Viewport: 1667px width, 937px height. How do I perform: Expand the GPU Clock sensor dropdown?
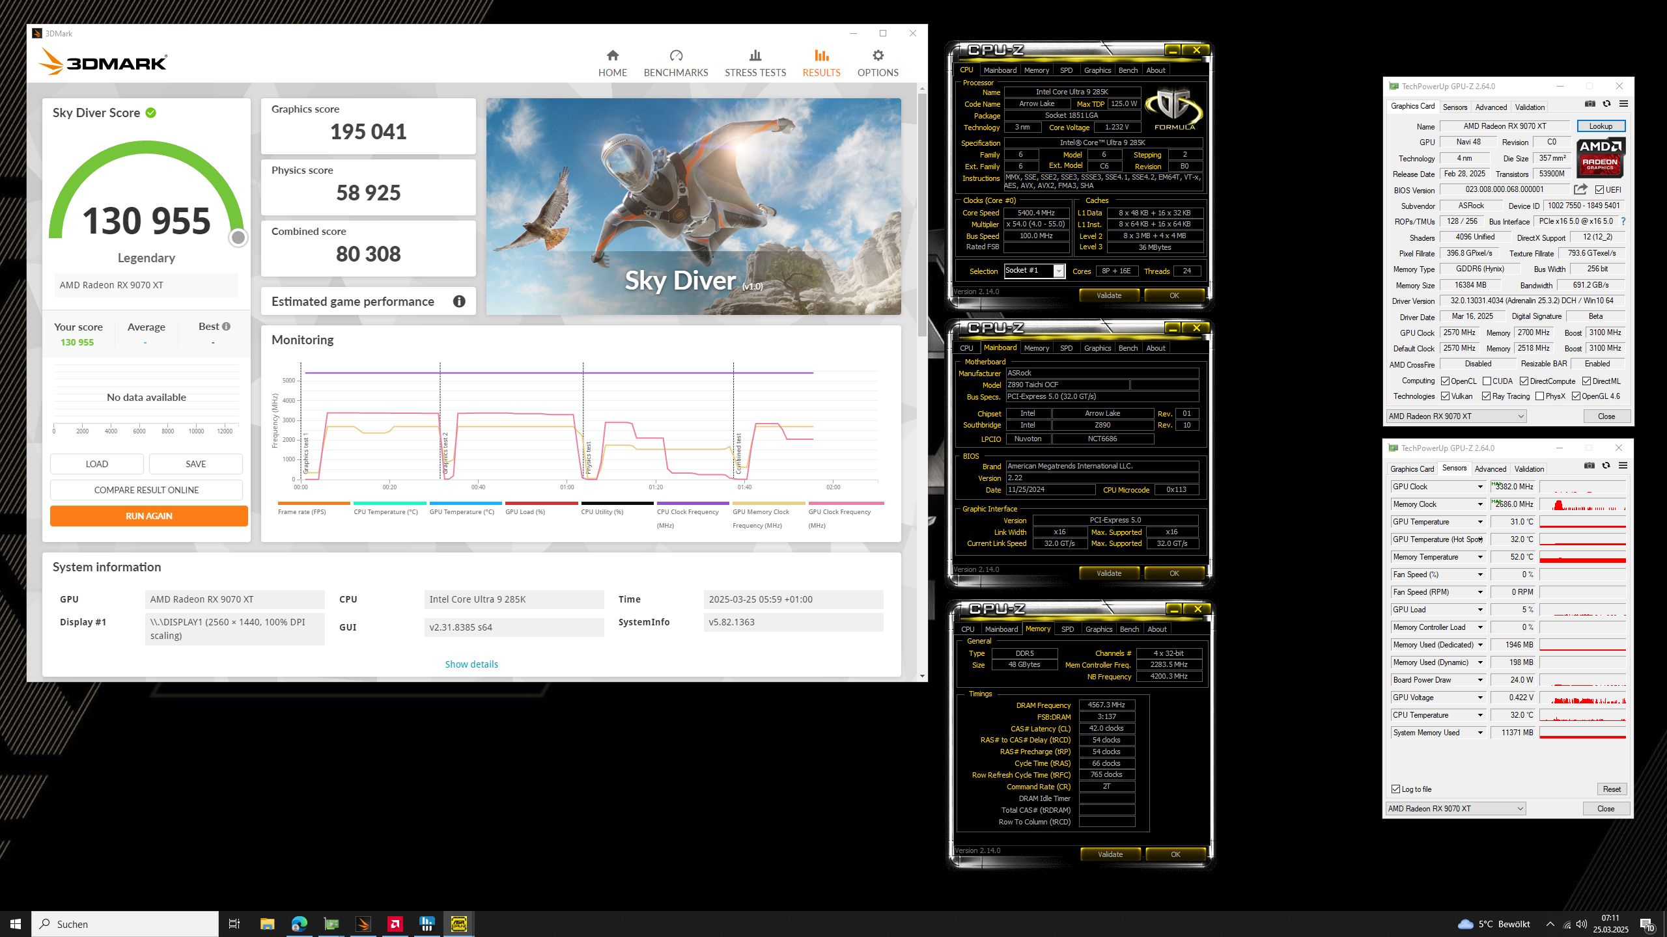tap(1480, 487)
